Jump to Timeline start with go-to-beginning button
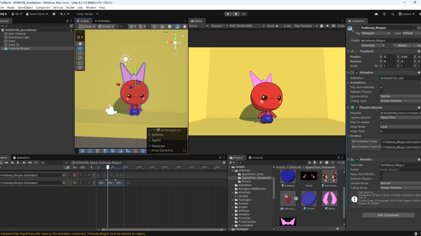This screenshot has height=236, width=421. pos(7,163)
